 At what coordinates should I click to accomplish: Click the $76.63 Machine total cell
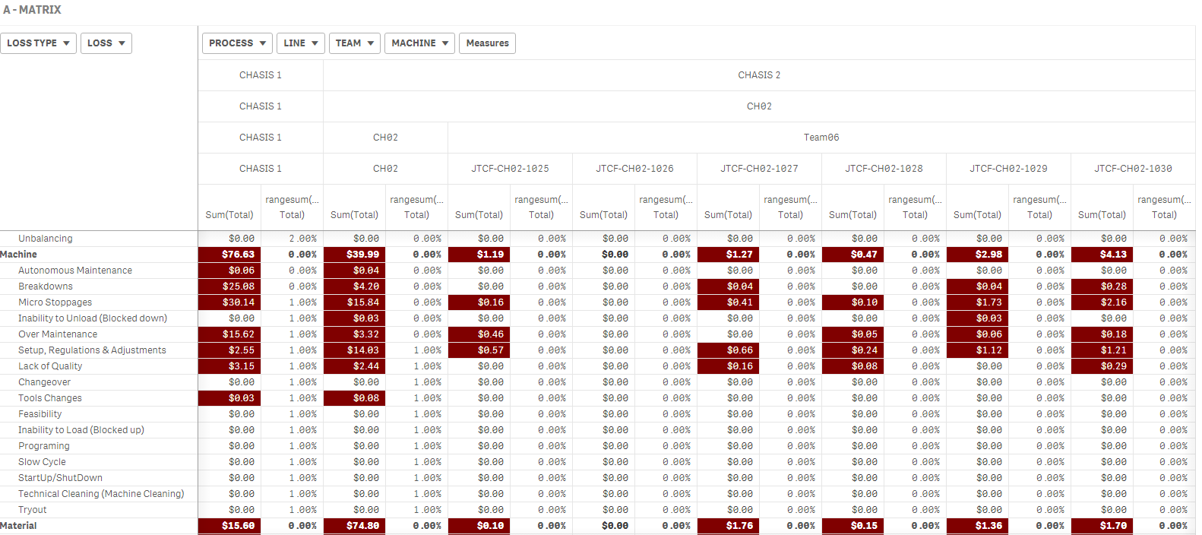coord(229,255)
